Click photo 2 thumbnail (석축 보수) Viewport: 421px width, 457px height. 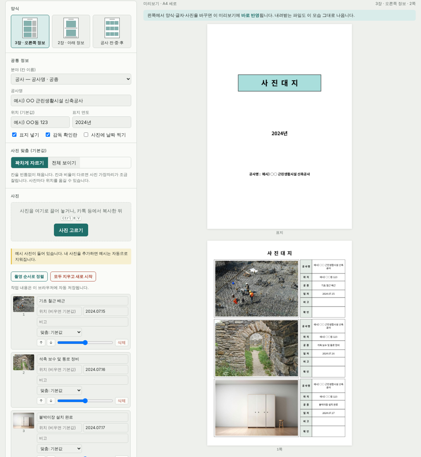click(x=24, y=362)
